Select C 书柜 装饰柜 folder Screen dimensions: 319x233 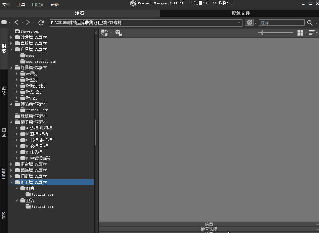[36, 140]
